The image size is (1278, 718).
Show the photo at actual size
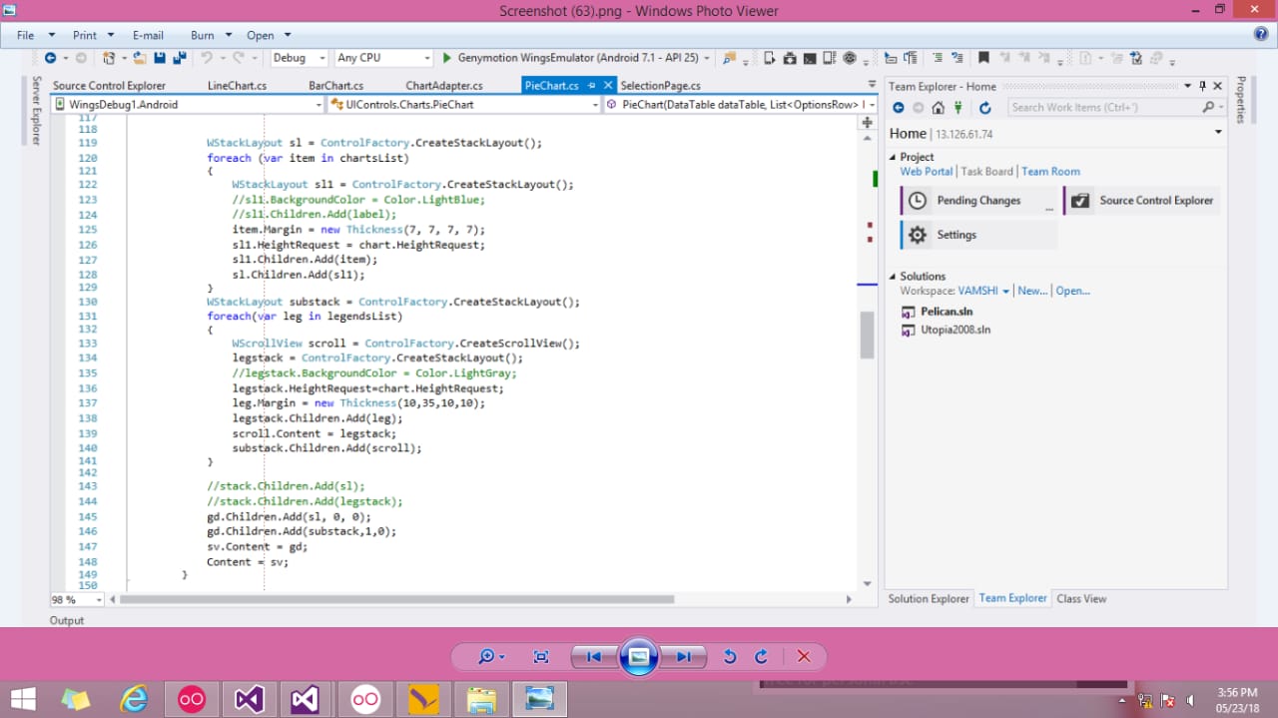coord(541,656)
